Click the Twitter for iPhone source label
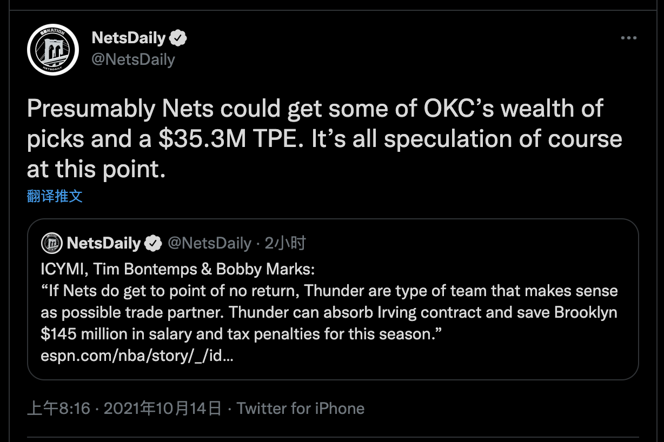The height and width of the screenshot is (442, 664). [301, 408]
